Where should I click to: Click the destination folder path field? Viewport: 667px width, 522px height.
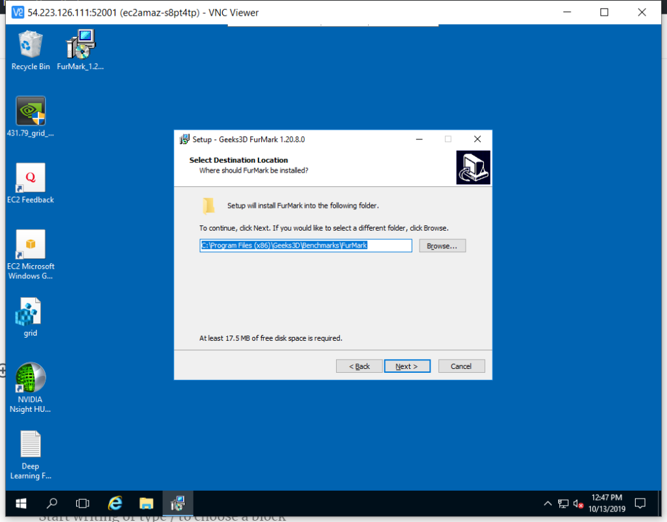tap(305, 246)
